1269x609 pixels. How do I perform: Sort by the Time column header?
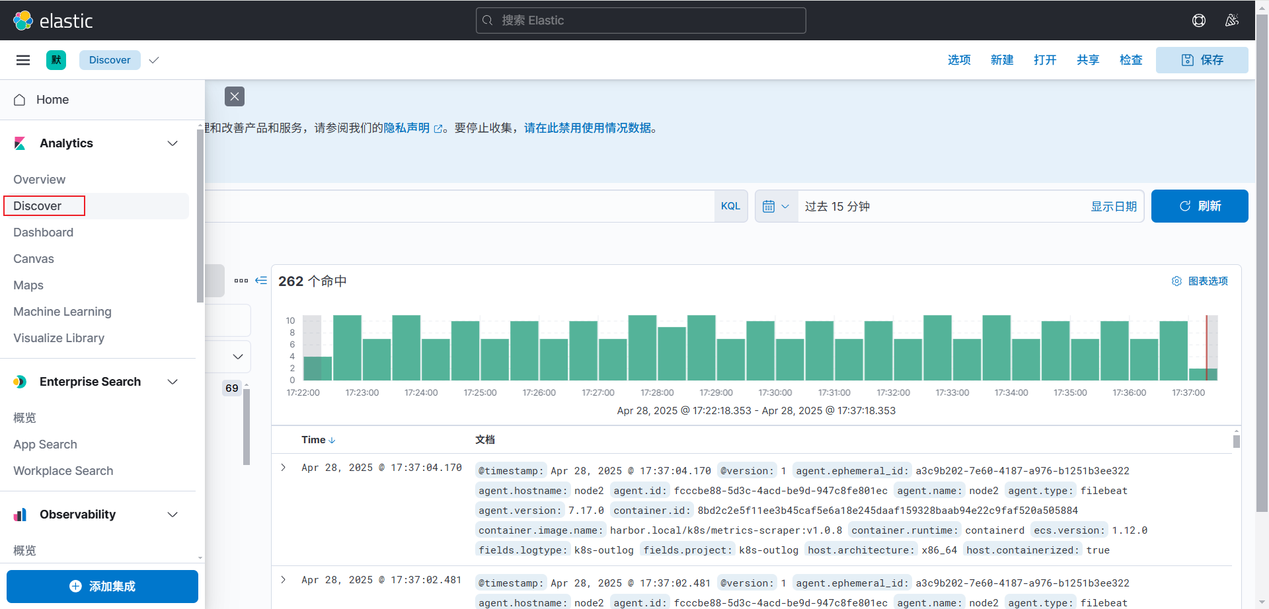point(319,440)
